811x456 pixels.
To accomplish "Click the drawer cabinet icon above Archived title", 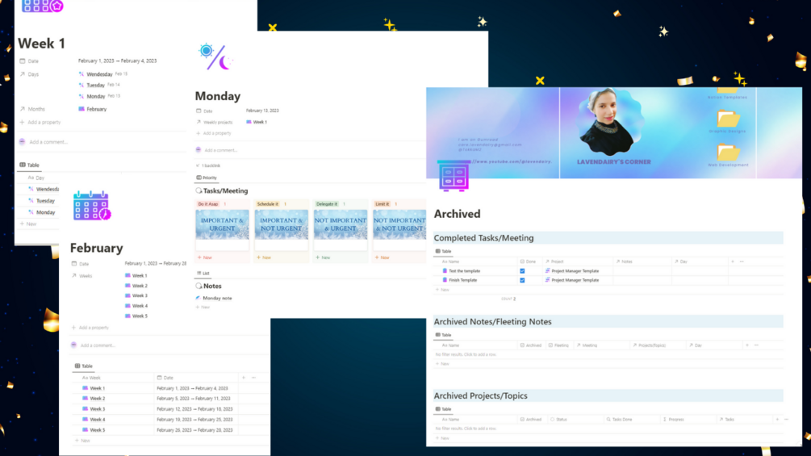I will (x=454, y=176).
